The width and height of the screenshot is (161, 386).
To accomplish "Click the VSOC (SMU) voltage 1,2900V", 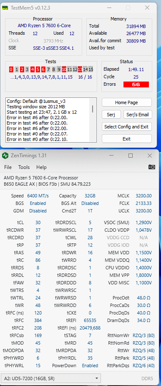I will tap(143, 222).
